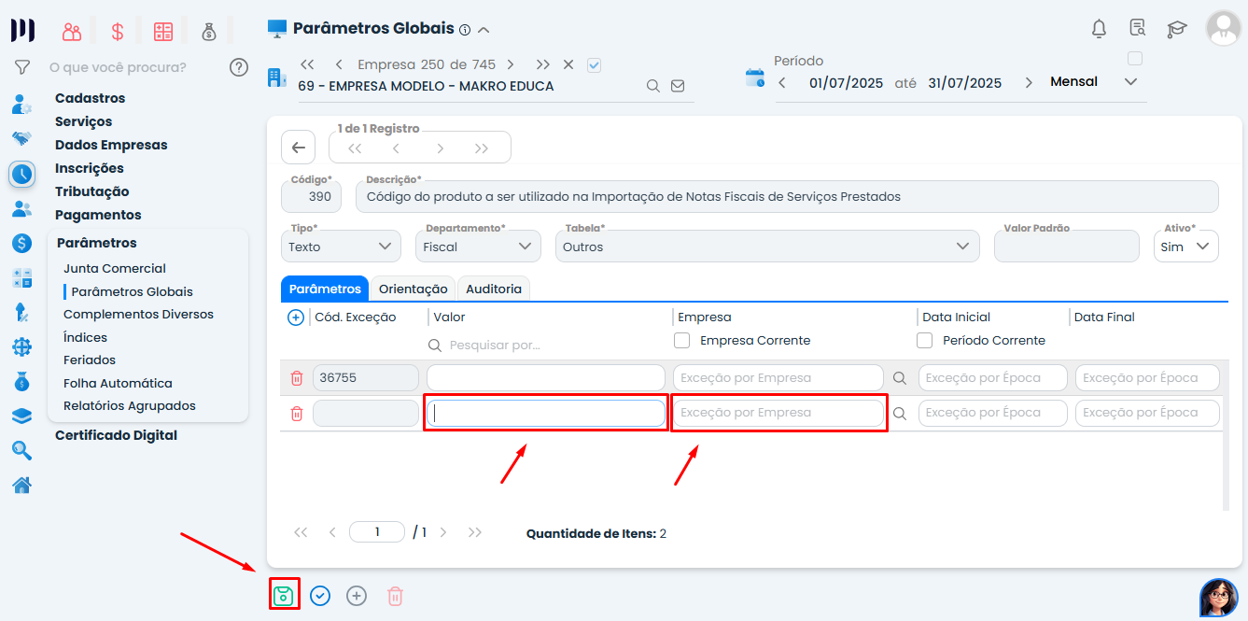Delete the 36755 exception row
The height and width of the screenshot is (621, 1248).
297,378
